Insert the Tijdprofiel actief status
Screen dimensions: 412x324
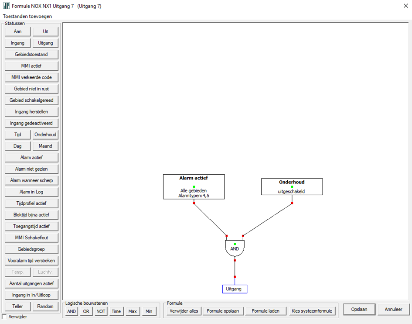coord(31,203)
